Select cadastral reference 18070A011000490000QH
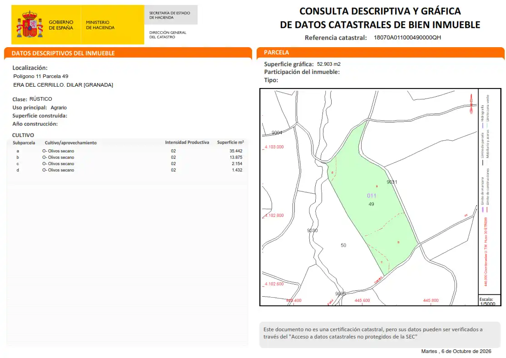The height and width of the screenshot is (358, 506). pyautogui.click(x=407, y=37)
